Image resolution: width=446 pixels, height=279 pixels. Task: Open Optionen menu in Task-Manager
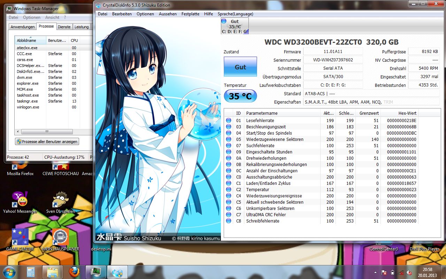click(x=32, y=17)
